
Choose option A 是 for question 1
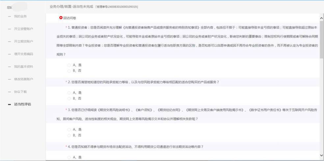click(69, 65)
